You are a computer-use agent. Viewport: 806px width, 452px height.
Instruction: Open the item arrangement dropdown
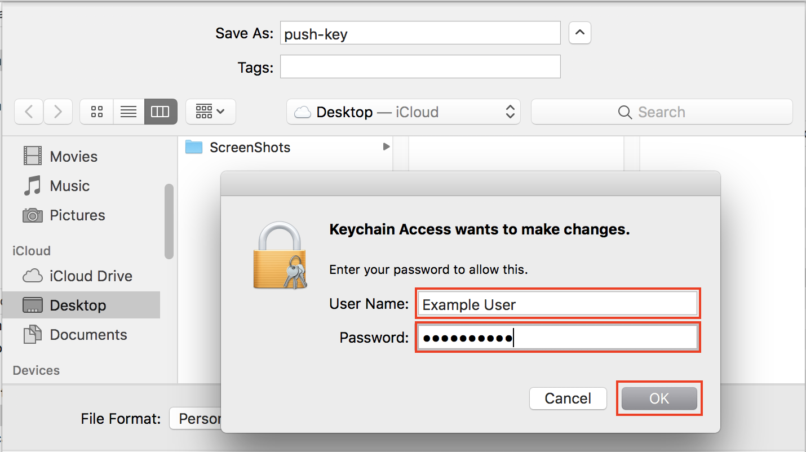tap(210, 112)
